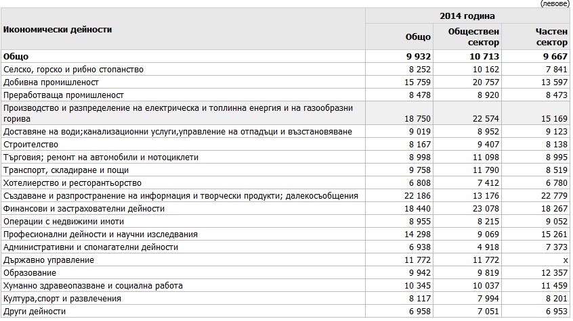Screen dimensions: 573x321
Task: Click value 14 298 in professional activities row
Action: click(x=417, y=234)
